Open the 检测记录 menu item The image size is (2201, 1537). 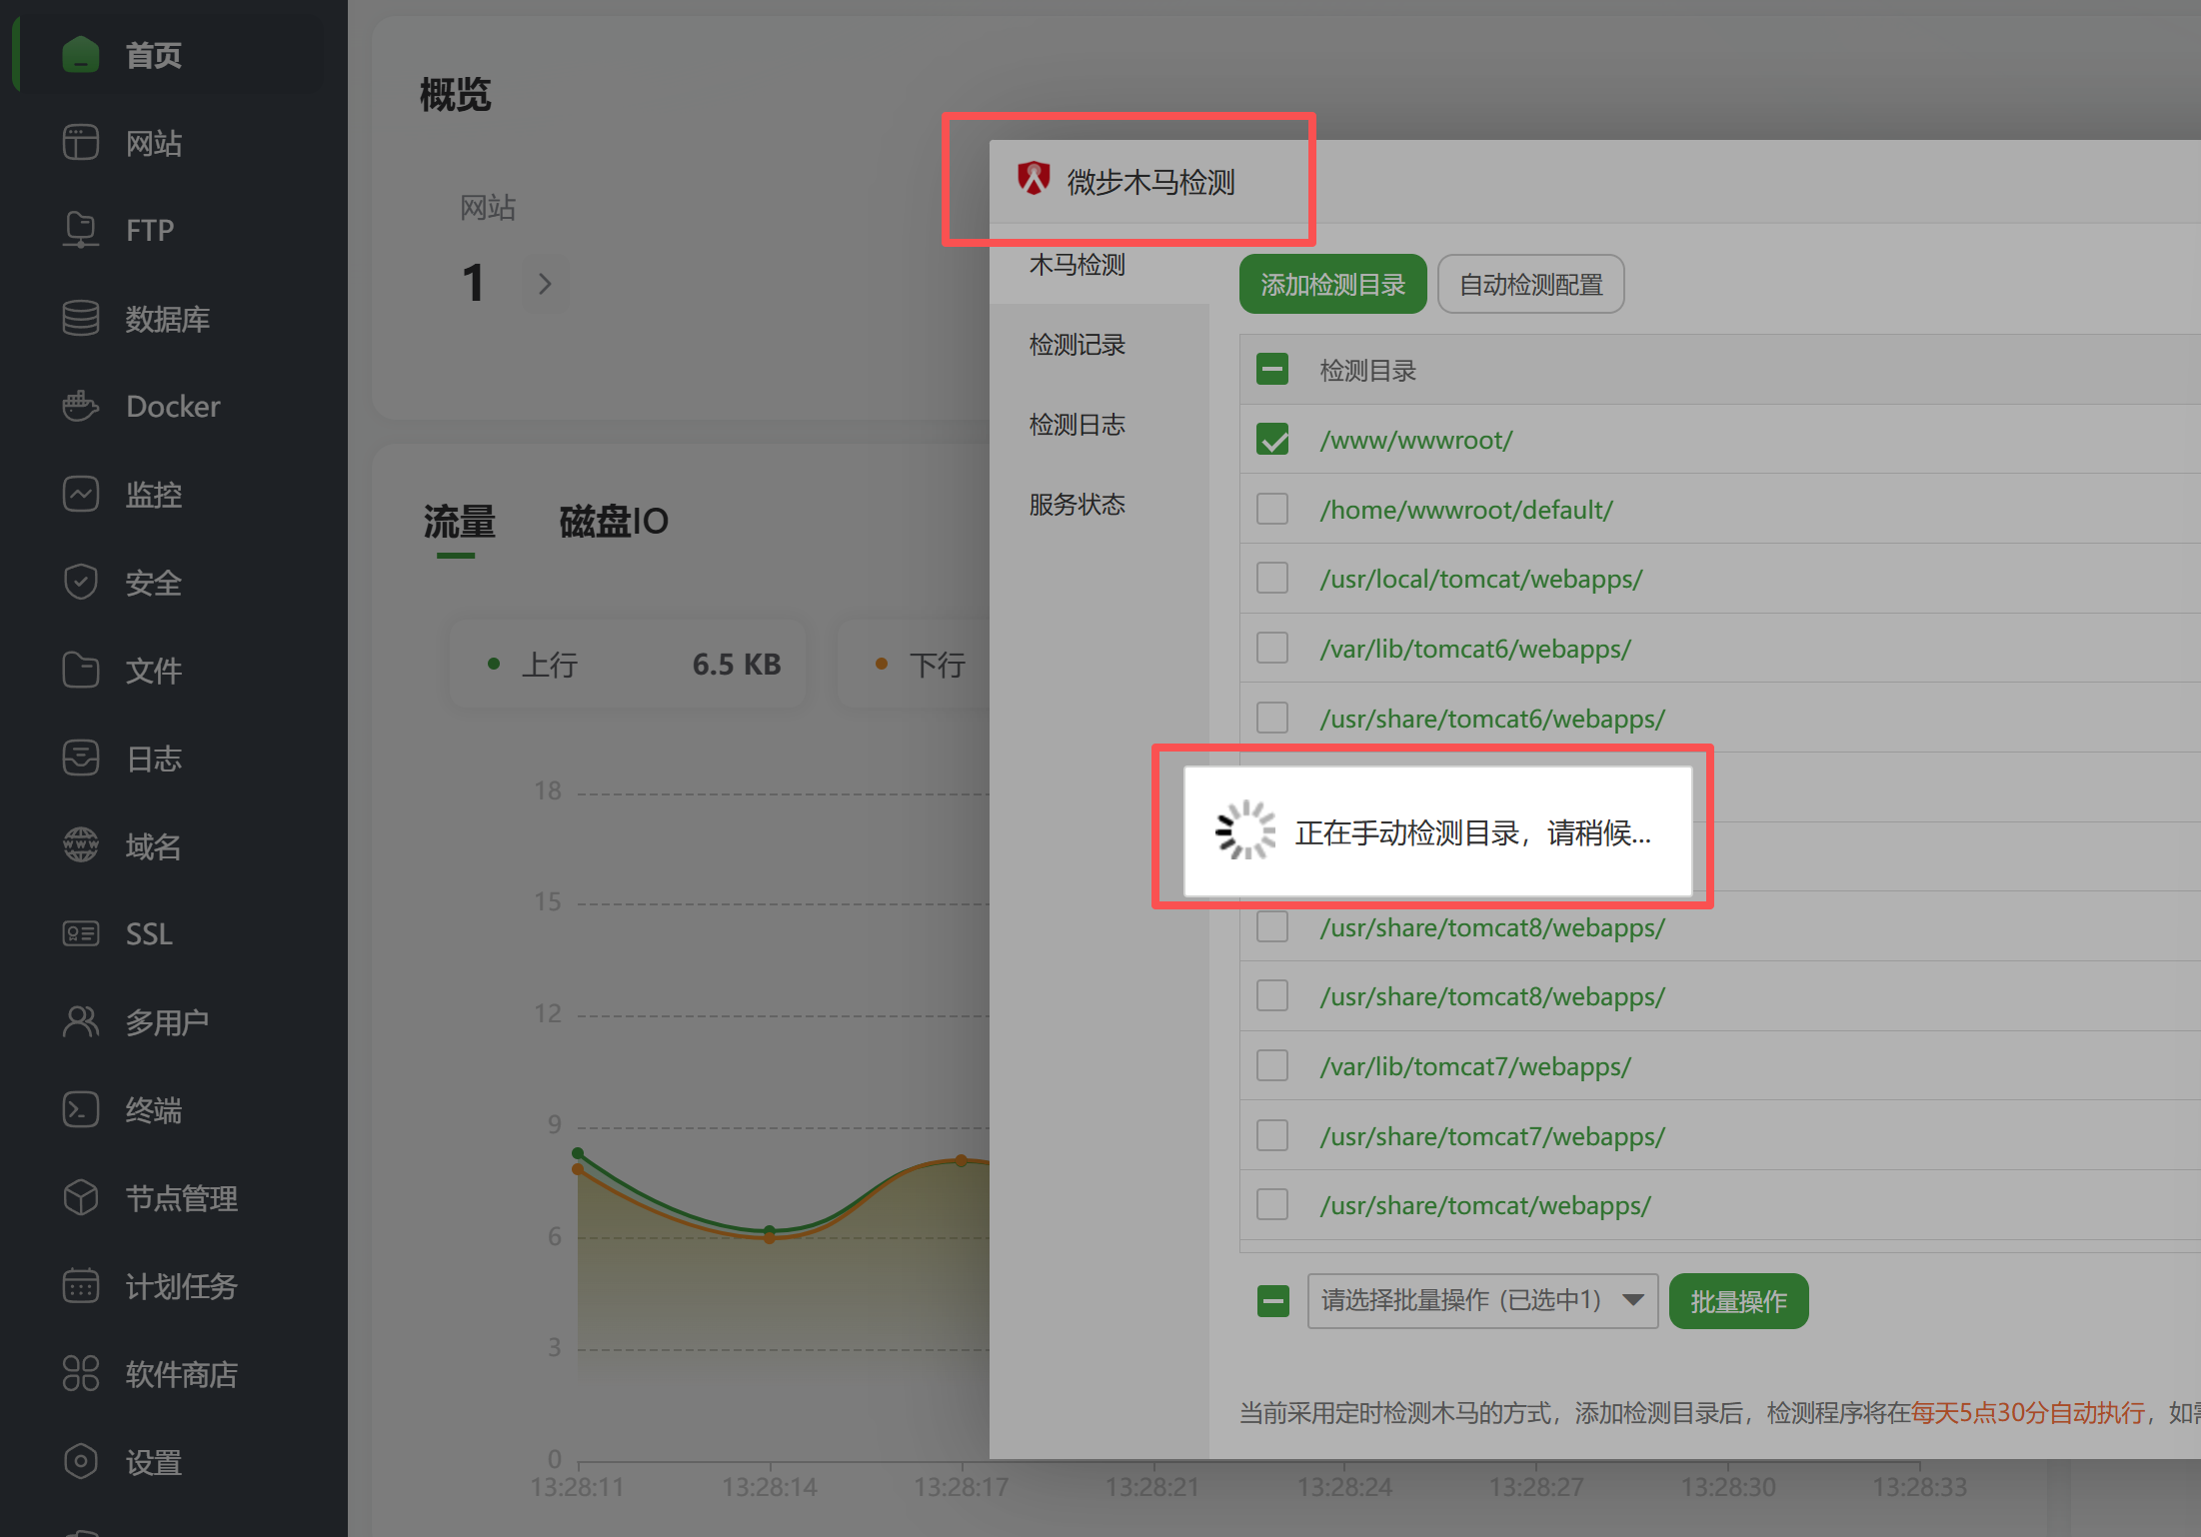coord(1078,345)
